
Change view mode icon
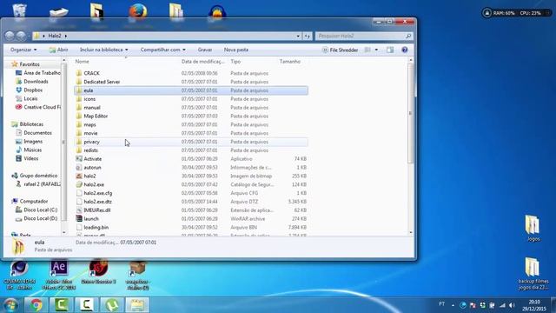click(x=367, y=50)
